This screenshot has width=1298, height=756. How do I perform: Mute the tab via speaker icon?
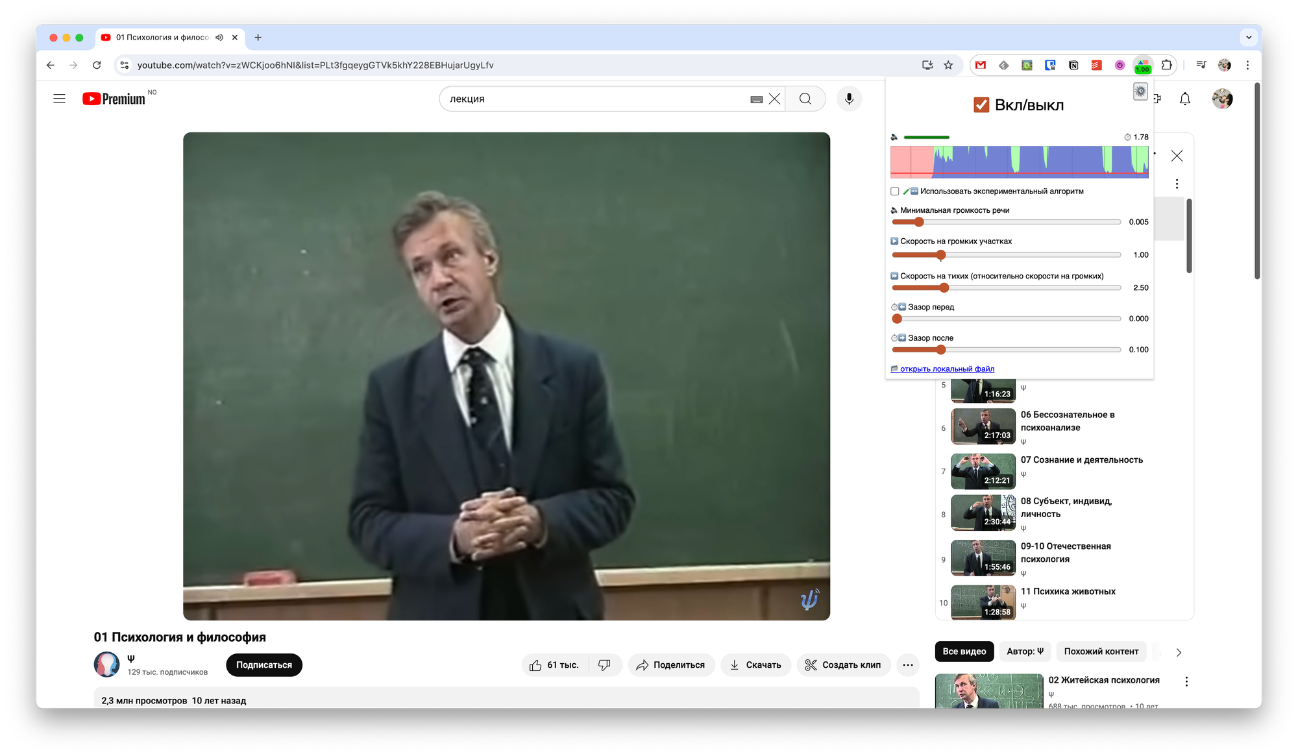[219, 38]
